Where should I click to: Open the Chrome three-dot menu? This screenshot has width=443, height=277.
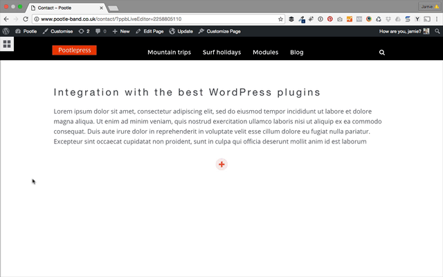point(437,19)
